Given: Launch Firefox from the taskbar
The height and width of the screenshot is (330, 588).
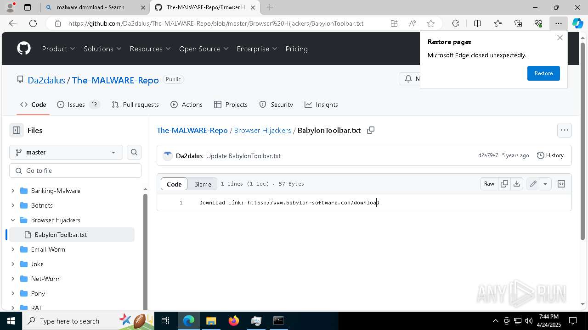Looking at the screenshot, I should 233,320.
